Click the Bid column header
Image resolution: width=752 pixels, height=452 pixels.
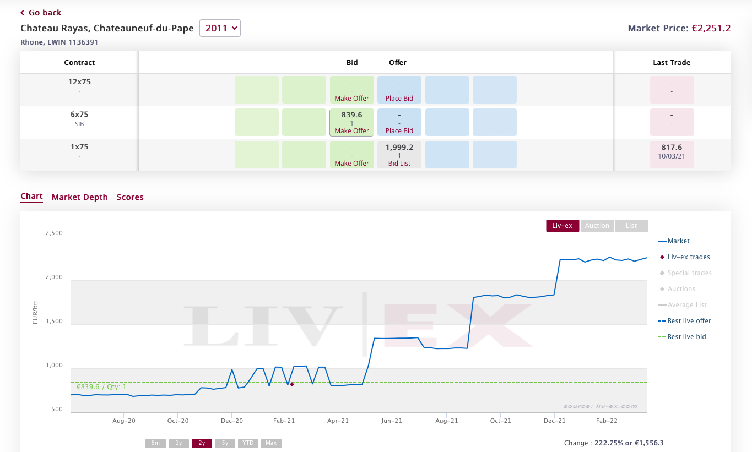[352, 63]
